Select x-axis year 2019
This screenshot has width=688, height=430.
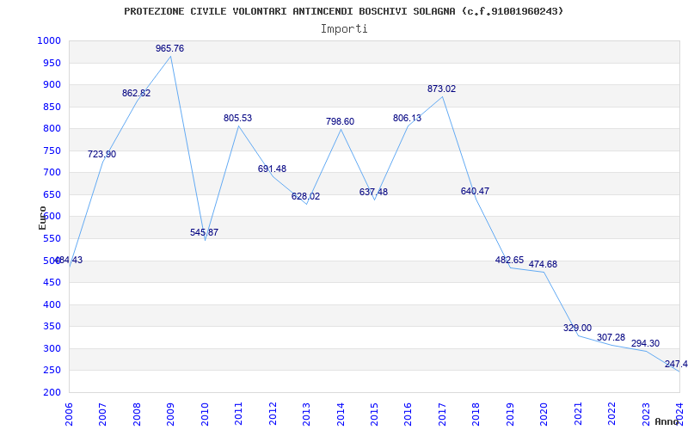(x=510, y=413)
